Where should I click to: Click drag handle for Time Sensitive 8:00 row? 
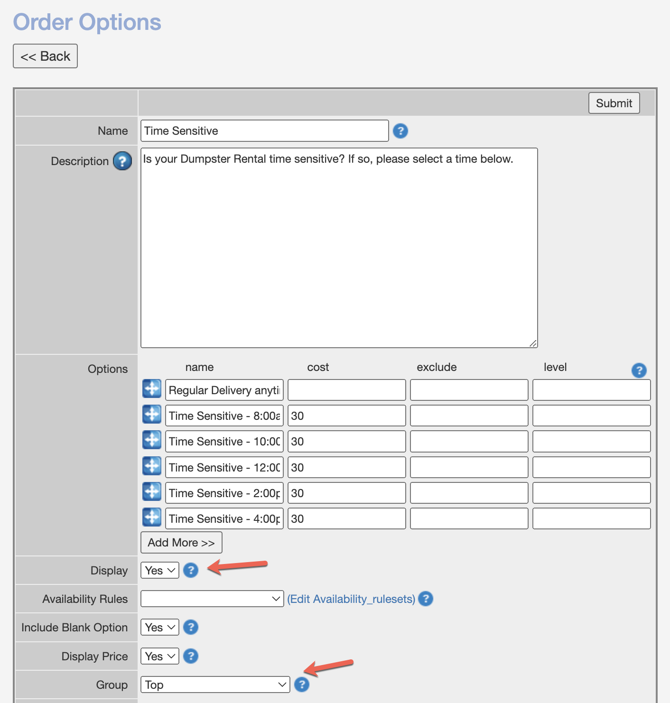152,415
